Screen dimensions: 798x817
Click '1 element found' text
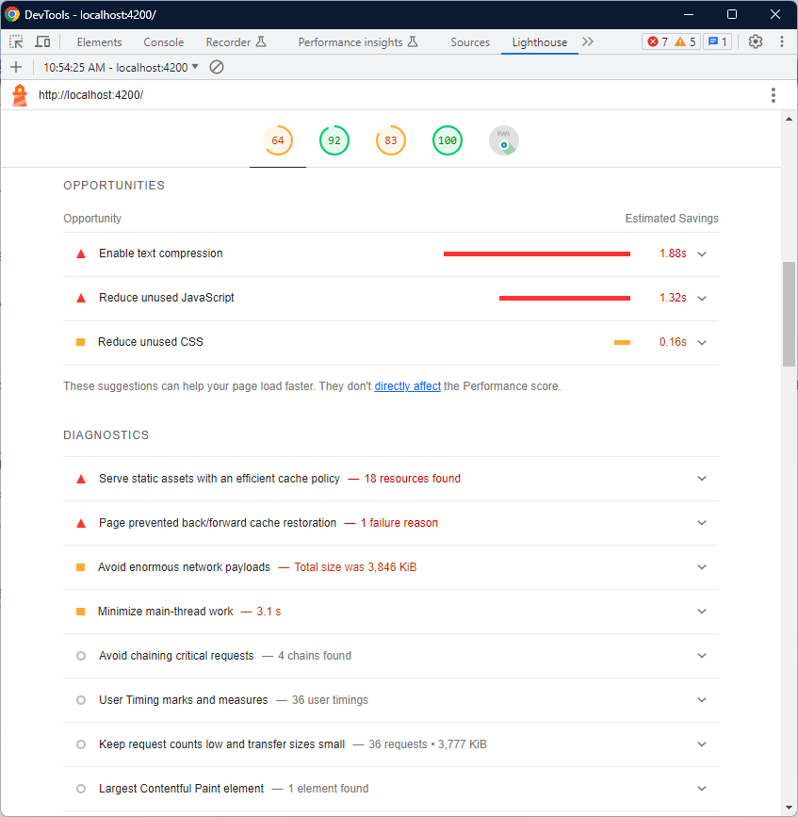point(328,789)
